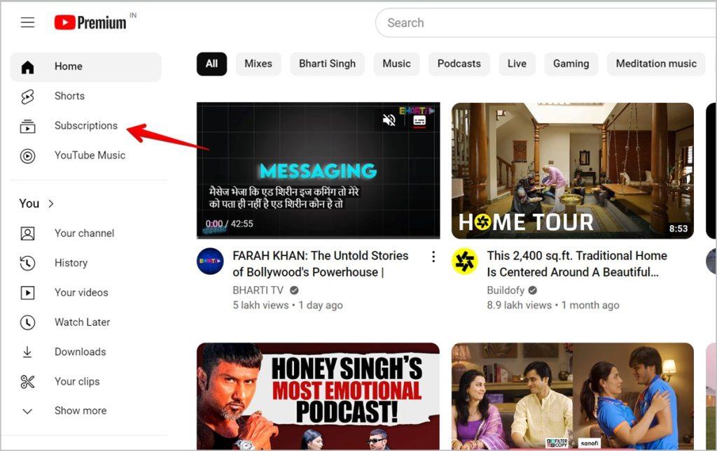Click the Your clips scissors icon
717x451 pixels.
pyautogui.click(x=27, y=382)
